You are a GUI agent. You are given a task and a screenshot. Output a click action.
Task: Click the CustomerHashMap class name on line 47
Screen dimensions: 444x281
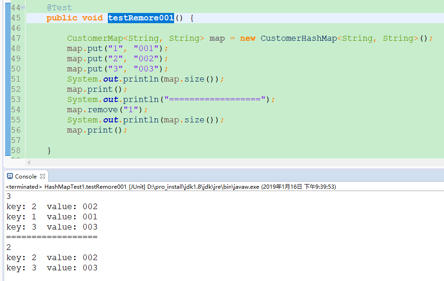pos(299,38)
